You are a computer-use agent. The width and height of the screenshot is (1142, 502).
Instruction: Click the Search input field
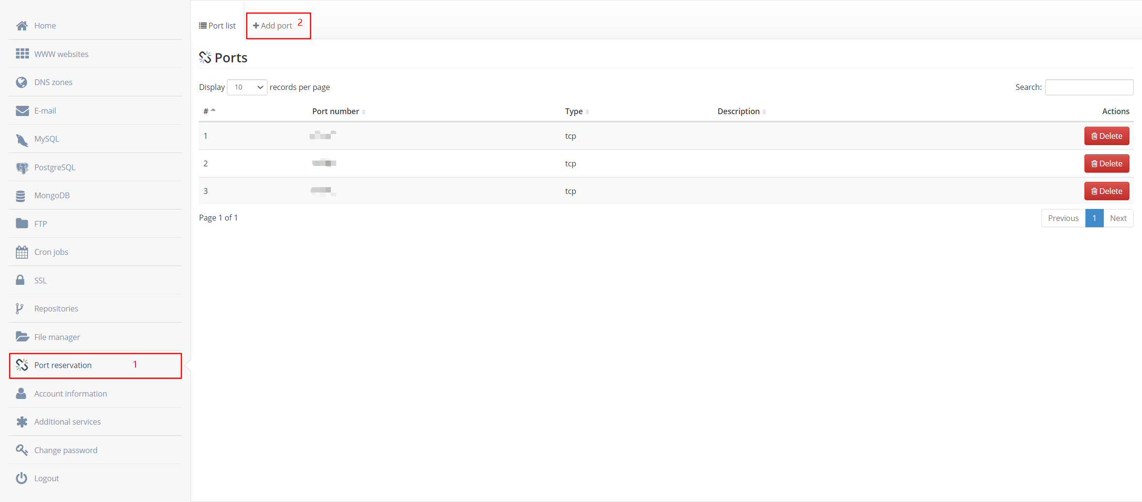(1089, 87)
